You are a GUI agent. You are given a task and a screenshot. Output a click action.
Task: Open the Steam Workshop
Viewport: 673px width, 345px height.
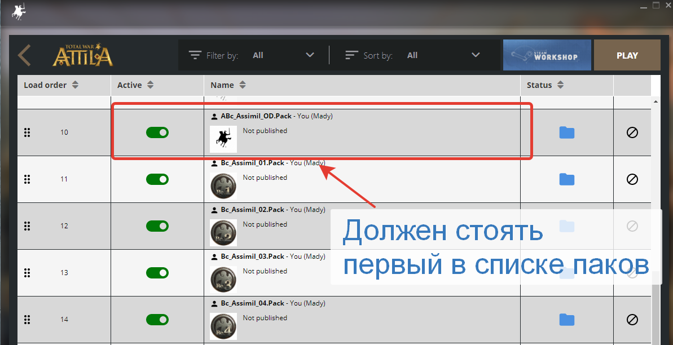(x=547, y=55)
